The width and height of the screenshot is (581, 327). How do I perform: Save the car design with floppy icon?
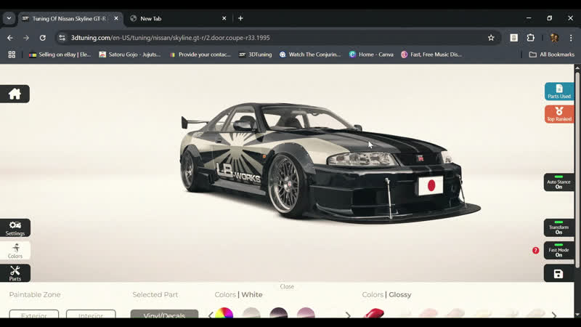pyautogui.click(x=558, y=274)
